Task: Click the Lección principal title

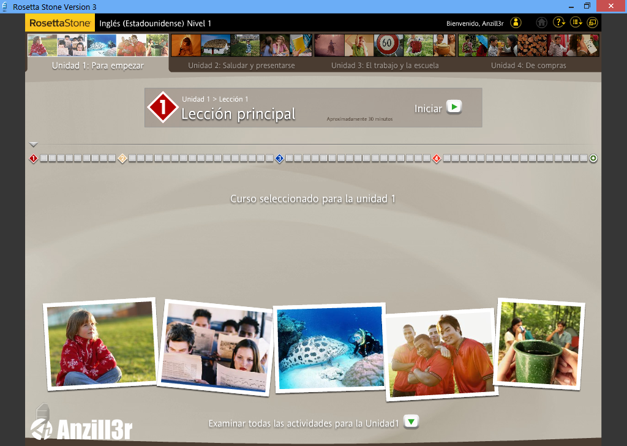Action: 238,114
